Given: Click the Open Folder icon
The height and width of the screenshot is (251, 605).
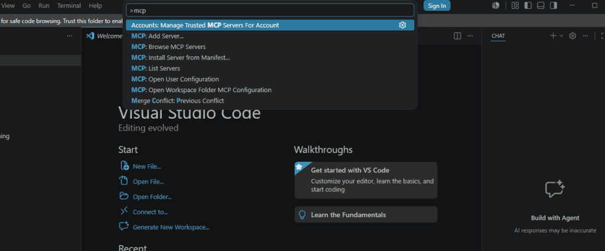Looking at the screenshot, I should click(x=124, y=196).
